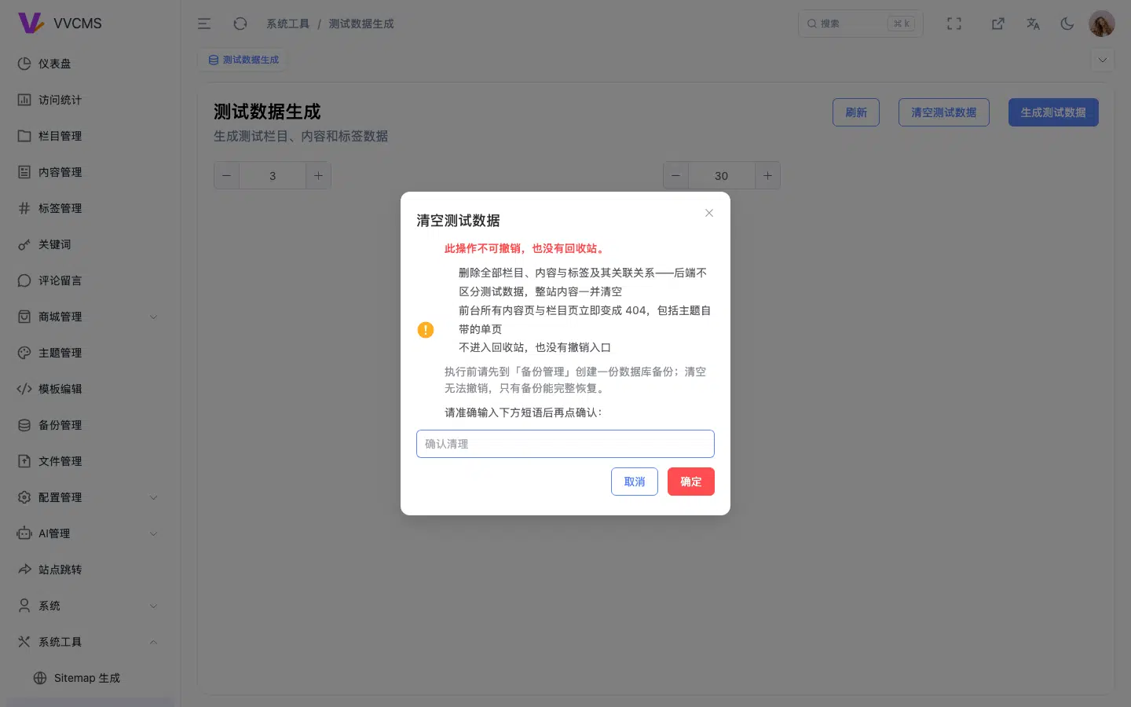Viewport: 1131px width, 707px height.
Task: Focus the 确认清理 input field
Action: tap(565, 444)
